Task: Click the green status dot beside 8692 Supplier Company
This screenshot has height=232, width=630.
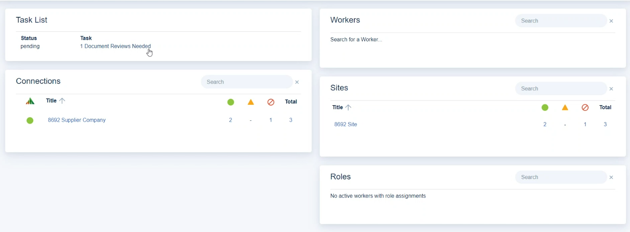Action: point(30,120)
